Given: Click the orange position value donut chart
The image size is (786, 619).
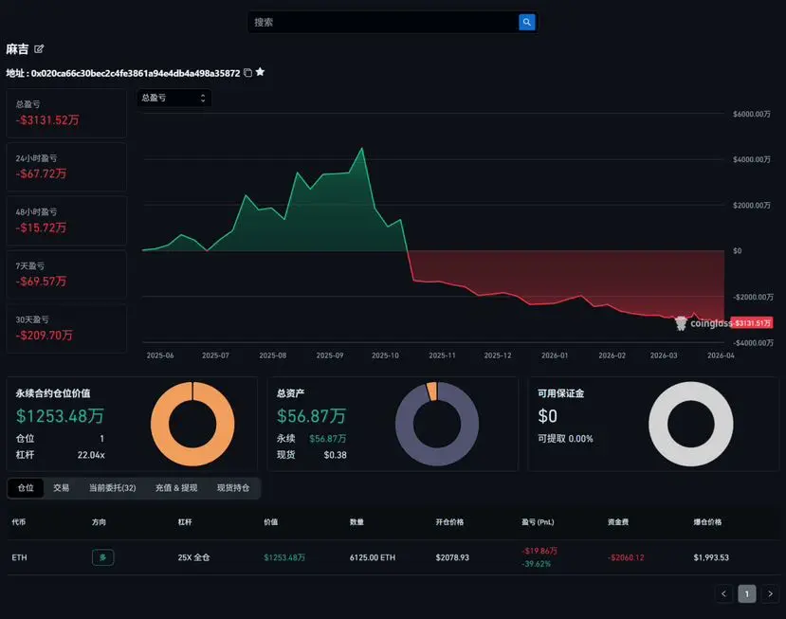Looking at the screenshot, I should click(192, 424).
